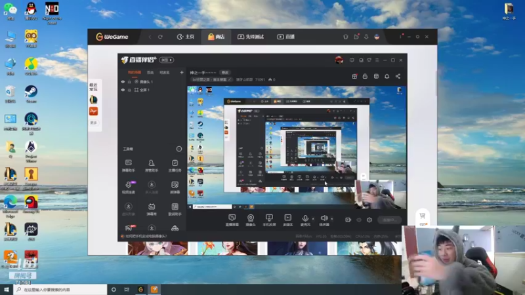Screen dimensions: 525x295
Task: Open the store icon in stream header
Action: (x=376, y=76)
